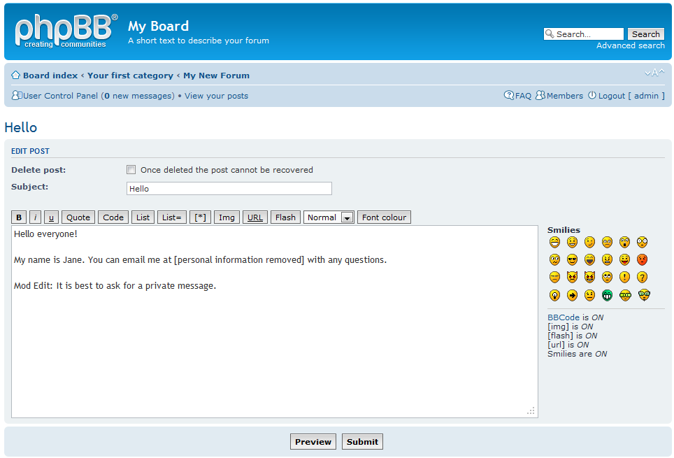Logout the admin user
This screenshot has height=458, width=674.
631,96
